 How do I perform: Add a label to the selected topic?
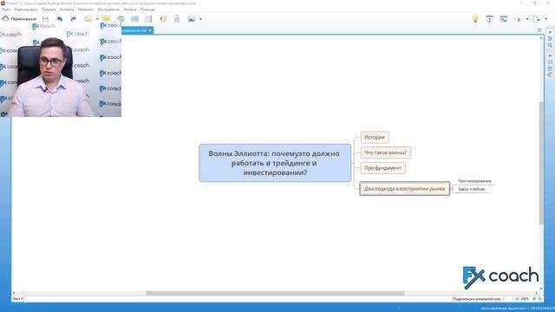click(163, 19)
